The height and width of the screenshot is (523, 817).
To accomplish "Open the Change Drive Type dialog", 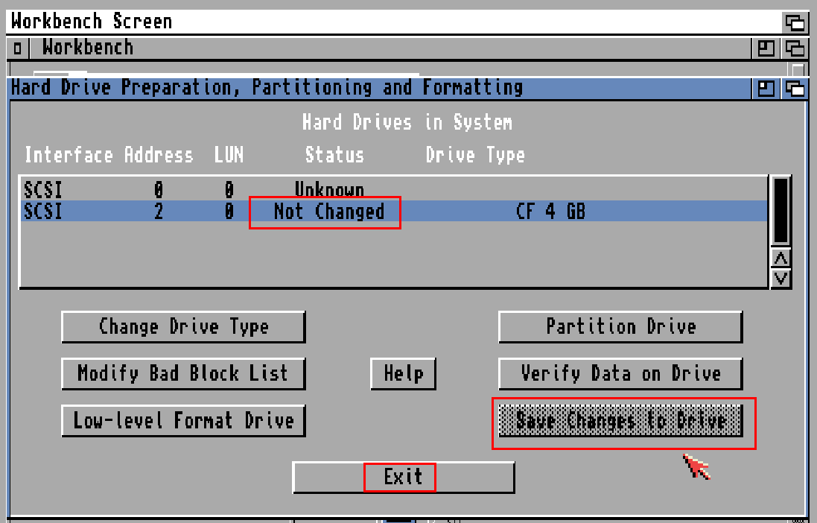I will 183,326.
